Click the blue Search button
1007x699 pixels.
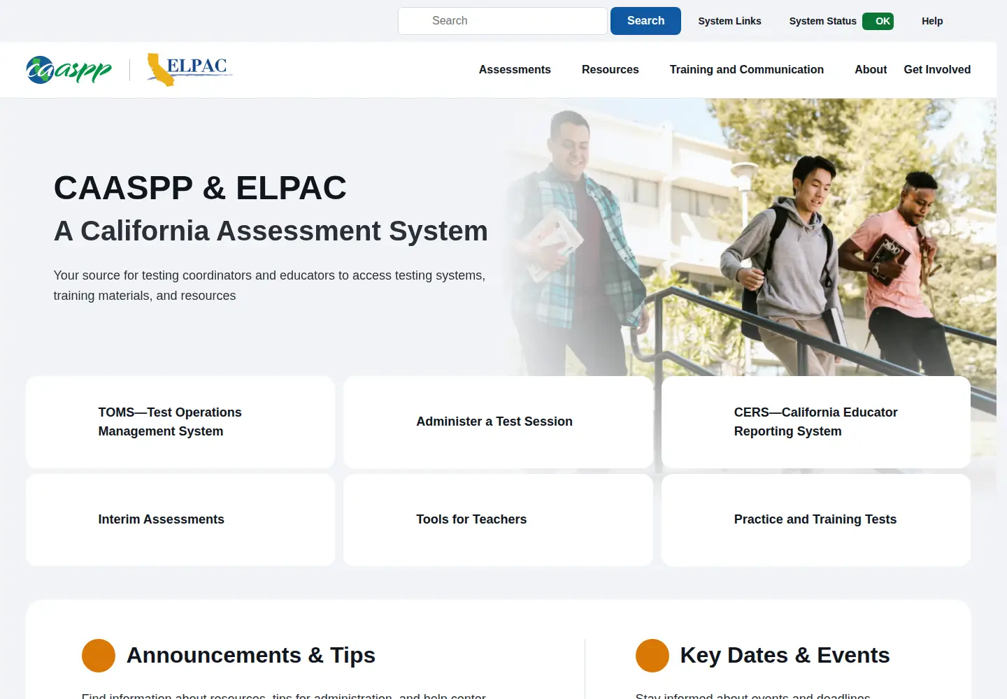point(645,21)
